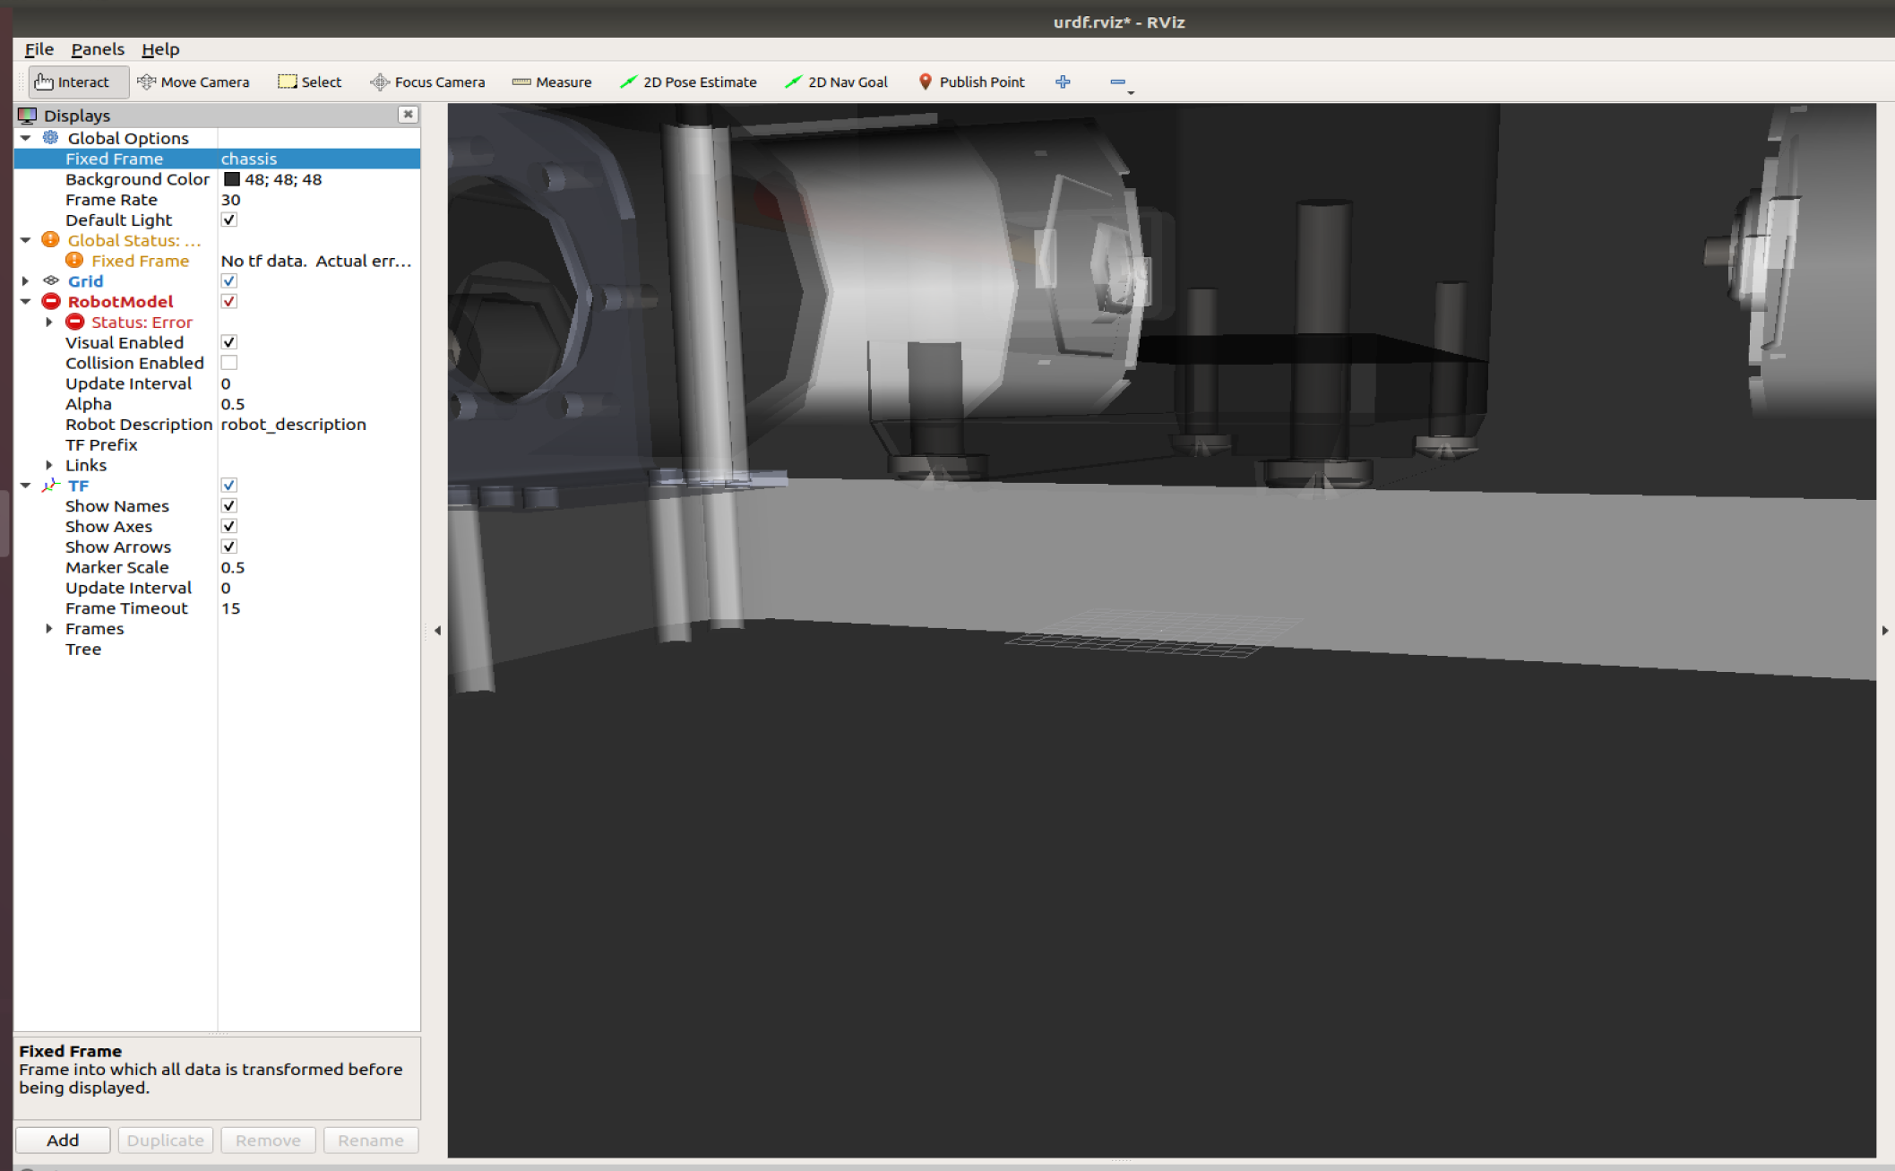Image resolution: width=1895 pixels, height=1171 pixels.
Task: Pick the Measure tool
Action: click(x=552, y=82)
